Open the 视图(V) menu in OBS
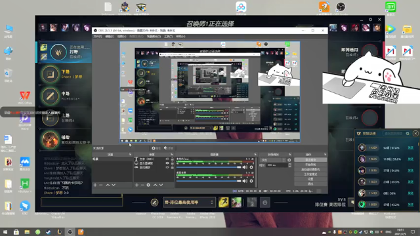 tap(121, 37)
